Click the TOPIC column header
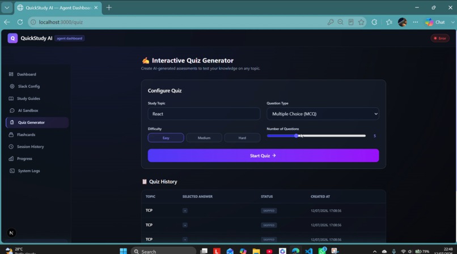 150,197
